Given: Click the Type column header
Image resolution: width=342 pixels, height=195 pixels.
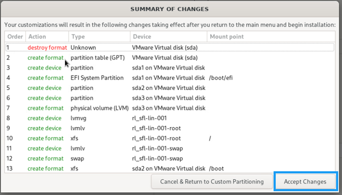Looking at the screenshot, I should click(x=99, y=36).
